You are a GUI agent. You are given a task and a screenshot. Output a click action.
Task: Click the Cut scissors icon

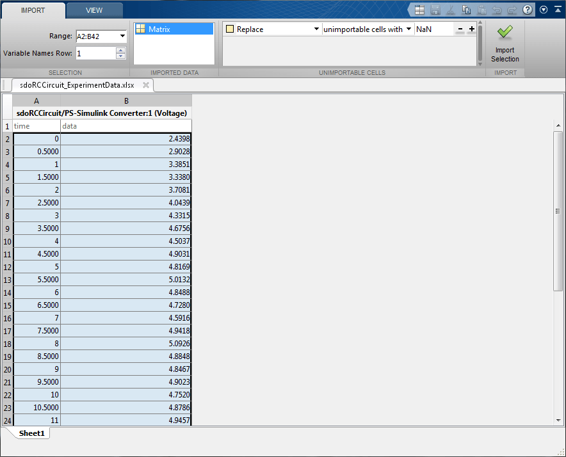point(451,10)
